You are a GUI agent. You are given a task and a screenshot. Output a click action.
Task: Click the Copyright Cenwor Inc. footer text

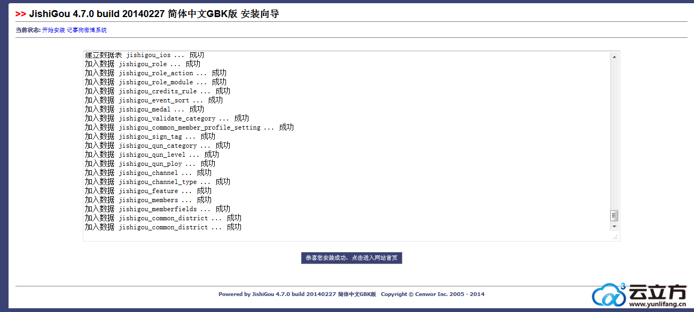click(433, 294)
